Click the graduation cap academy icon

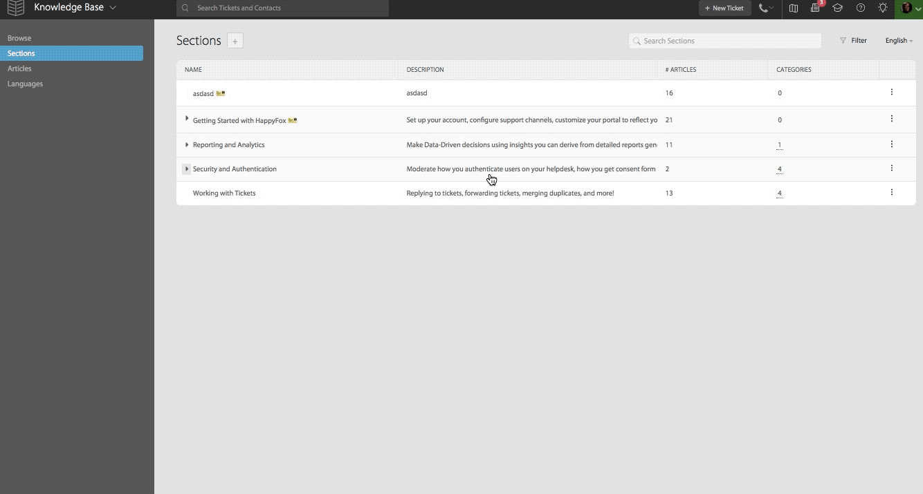(x=838, y=8)
